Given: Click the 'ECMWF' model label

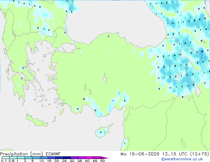Looking at the screenshot, I should coord(53,154).
